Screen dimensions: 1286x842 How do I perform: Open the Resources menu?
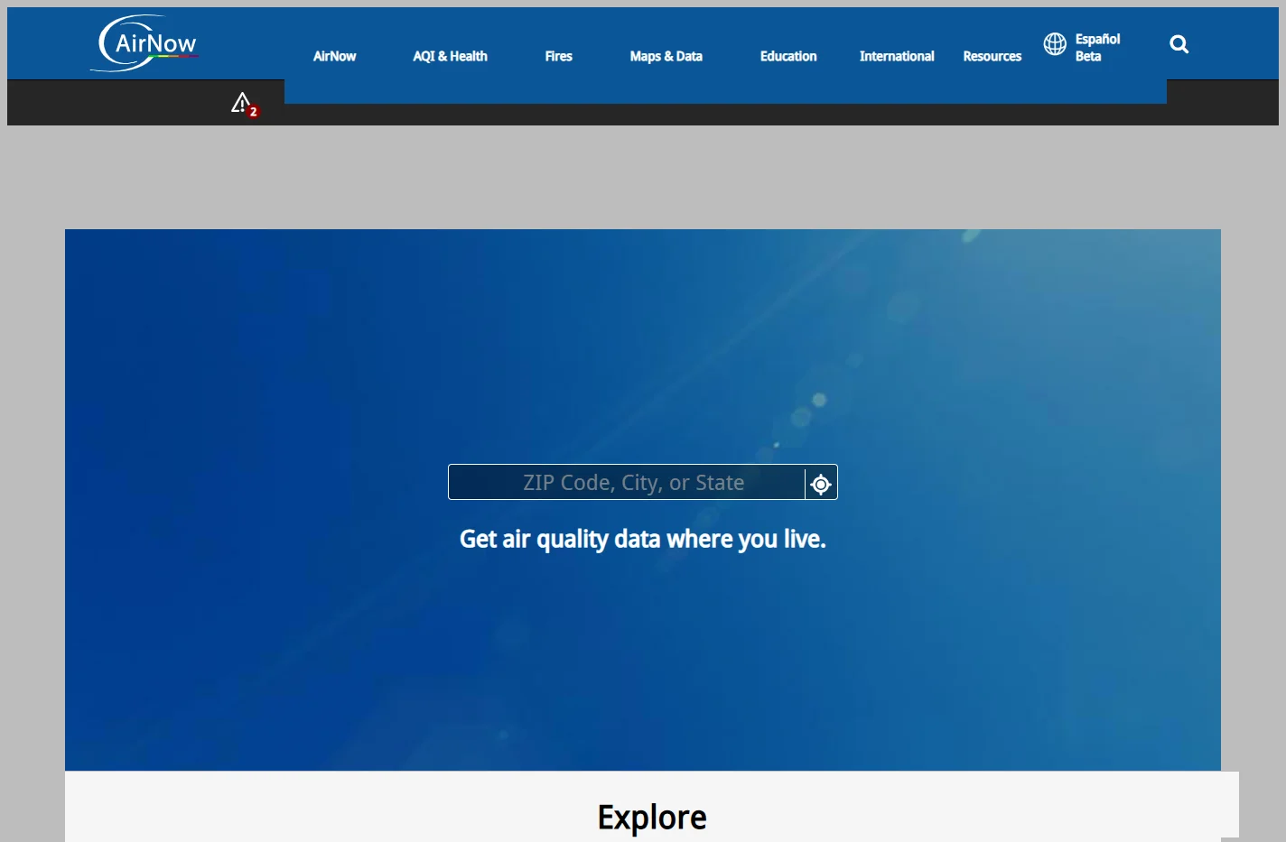992,56
